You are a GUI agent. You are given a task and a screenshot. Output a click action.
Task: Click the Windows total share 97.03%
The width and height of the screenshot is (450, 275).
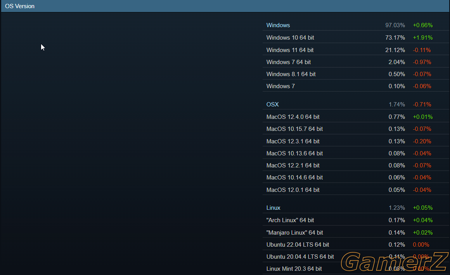395,25
